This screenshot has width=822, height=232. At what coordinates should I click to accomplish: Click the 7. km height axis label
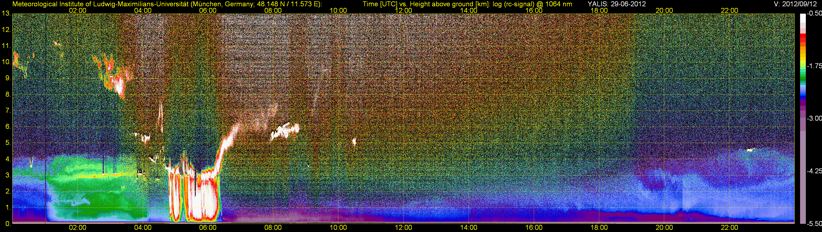8,111
